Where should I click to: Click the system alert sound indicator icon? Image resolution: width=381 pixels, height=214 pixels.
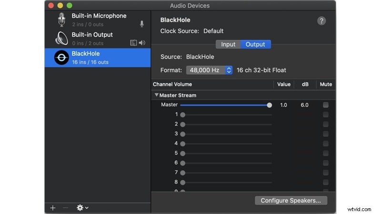[134, 43]
